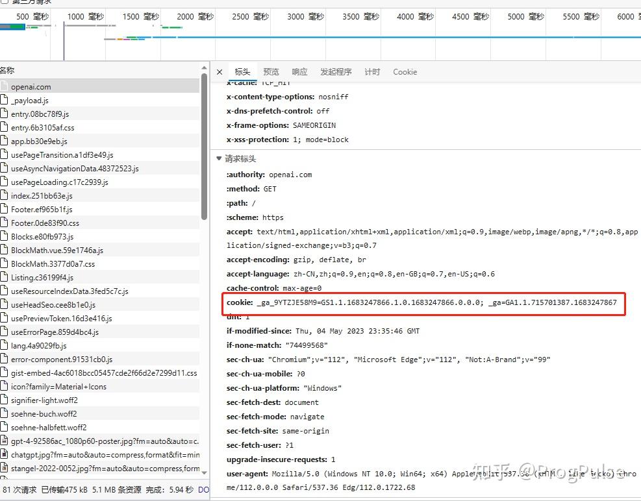Click the image icon beside chatgpt.jpg
The width and height of the screenshot is (641, 501).
coord(6,454)
